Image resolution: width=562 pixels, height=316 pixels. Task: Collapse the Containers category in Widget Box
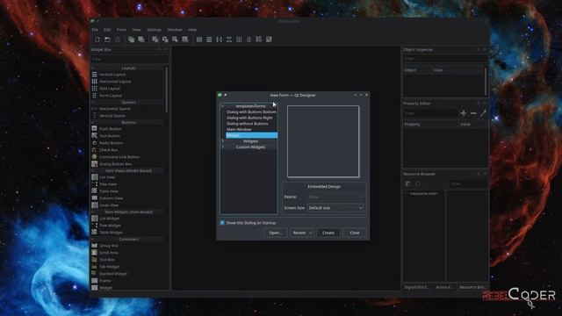point(93,239)
